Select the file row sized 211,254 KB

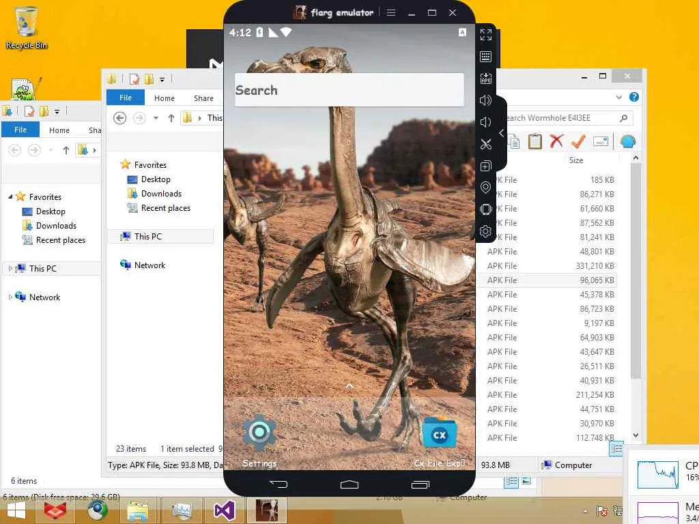click(548, 395)
